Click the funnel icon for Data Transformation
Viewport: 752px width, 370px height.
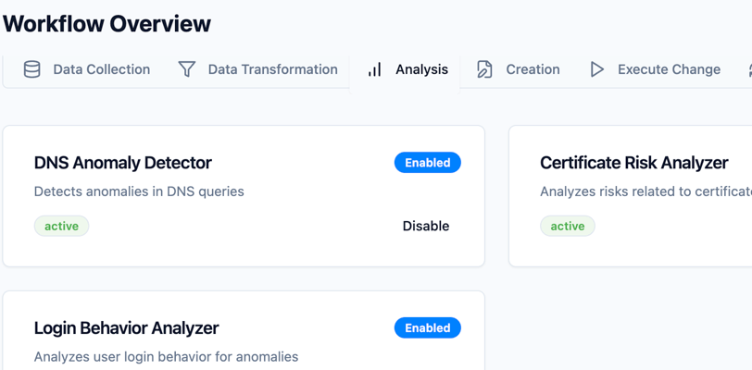(186, 69)
